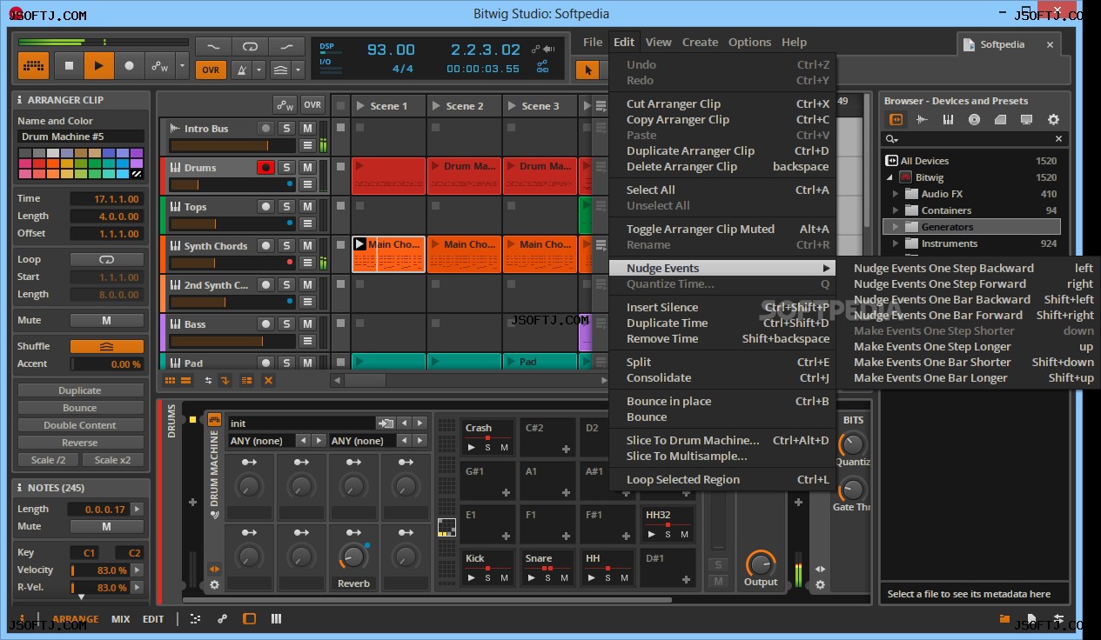This screenshot has height=640, width=1101.
Task: Clear the browser search field
Action: (1058, 139)
